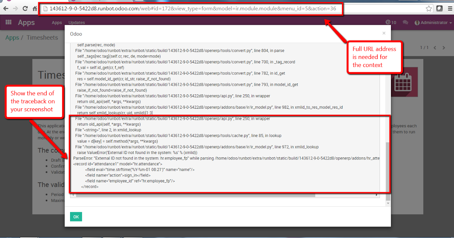454x238 pixels.
Task: Click the browser forward arrow
Action: (x=15, y=8)
